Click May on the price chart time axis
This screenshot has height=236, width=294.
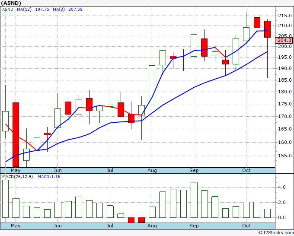click(x=16, y=170)
